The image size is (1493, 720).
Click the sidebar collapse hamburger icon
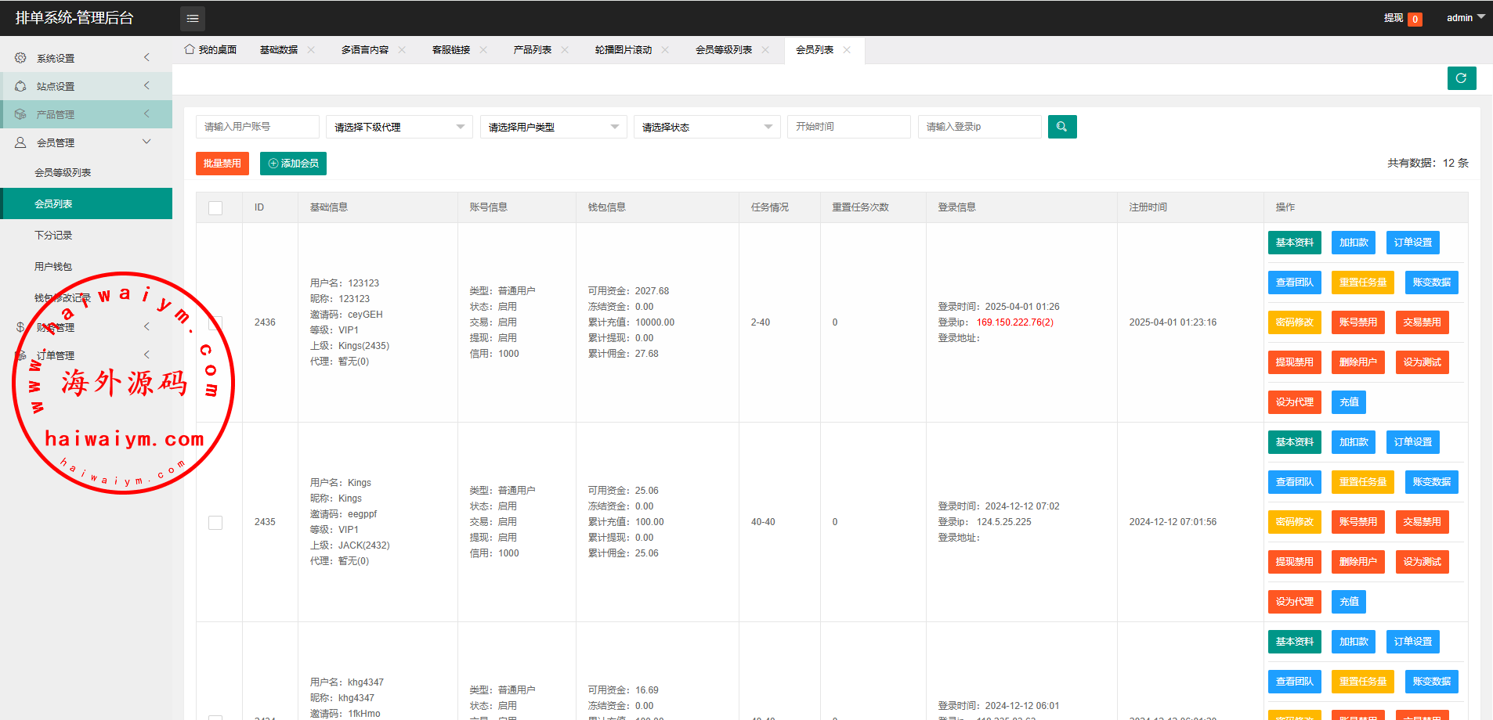tap(193, 18)
